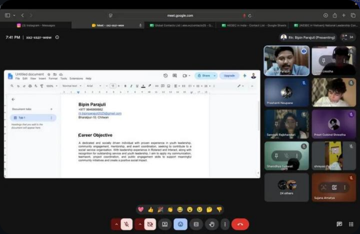Open the participants list showing 34

(x=348, y=37)
